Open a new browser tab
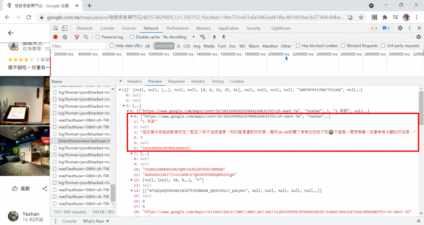 click(x=89, y=5)
